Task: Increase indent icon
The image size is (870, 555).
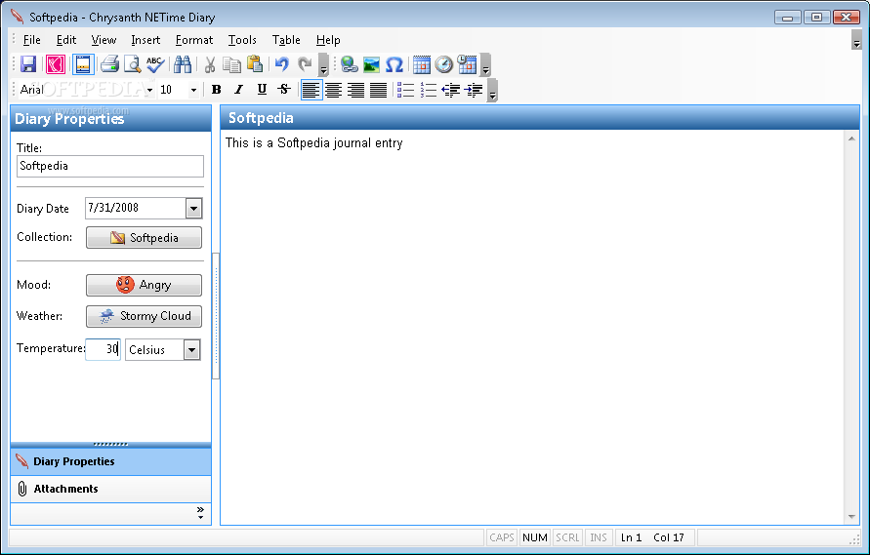Action: (474, 90)
